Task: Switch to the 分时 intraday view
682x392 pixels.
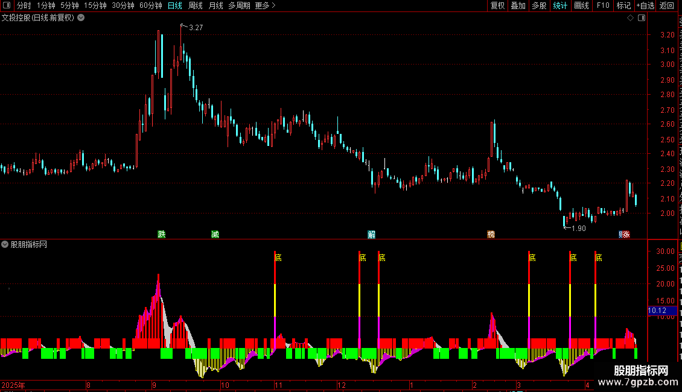Action: 24,5
